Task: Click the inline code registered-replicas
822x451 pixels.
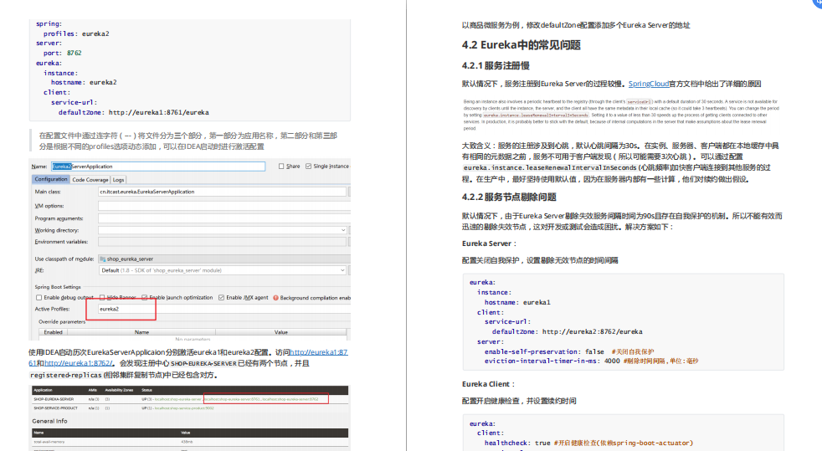Action: [x=65, y=375]
